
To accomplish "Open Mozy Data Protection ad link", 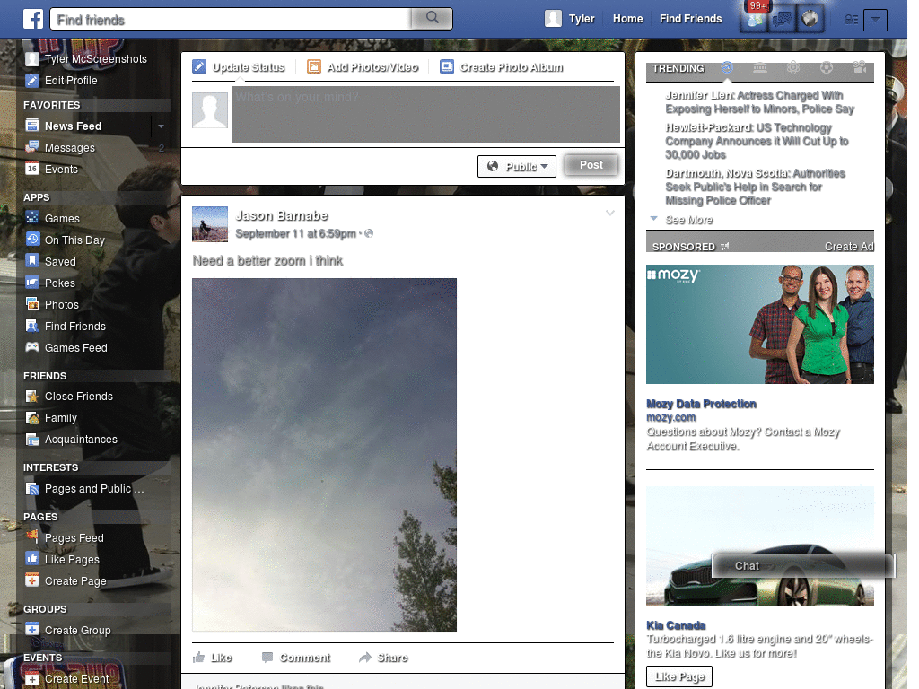I will [x=701, y=404].
